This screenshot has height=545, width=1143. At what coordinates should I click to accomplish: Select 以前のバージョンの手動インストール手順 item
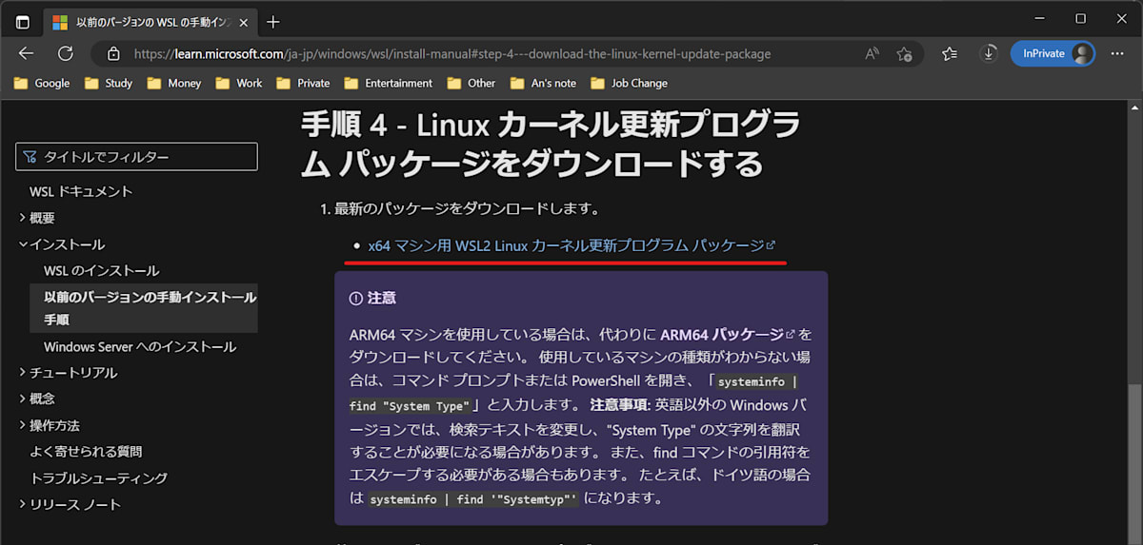(x=143, y=308)
